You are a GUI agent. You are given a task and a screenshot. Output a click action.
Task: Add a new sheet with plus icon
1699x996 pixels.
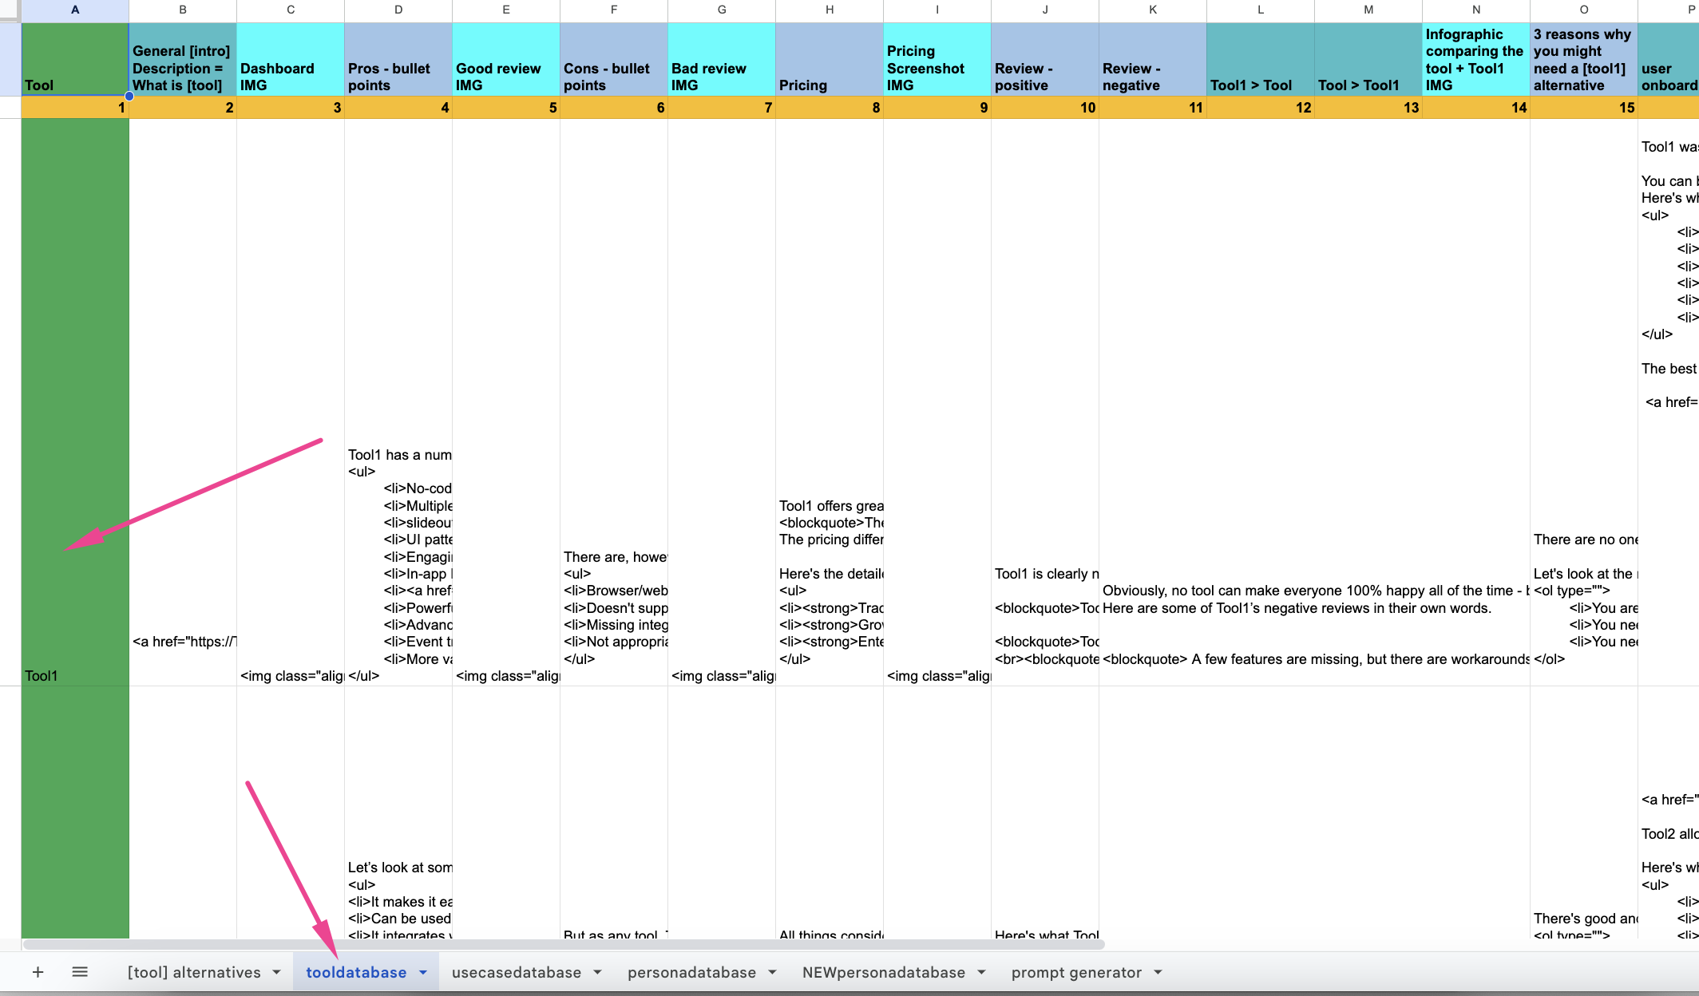point(38,972)
